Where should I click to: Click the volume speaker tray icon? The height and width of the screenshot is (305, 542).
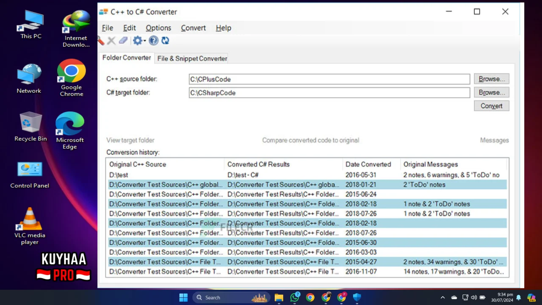tap(474, 297)
